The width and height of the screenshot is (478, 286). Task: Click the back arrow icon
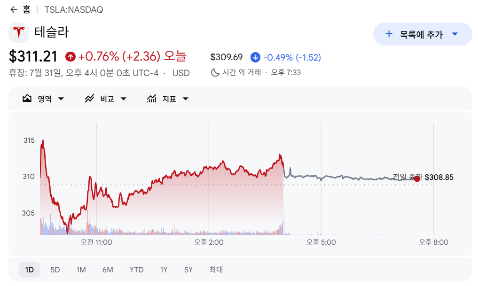(14, 10)
